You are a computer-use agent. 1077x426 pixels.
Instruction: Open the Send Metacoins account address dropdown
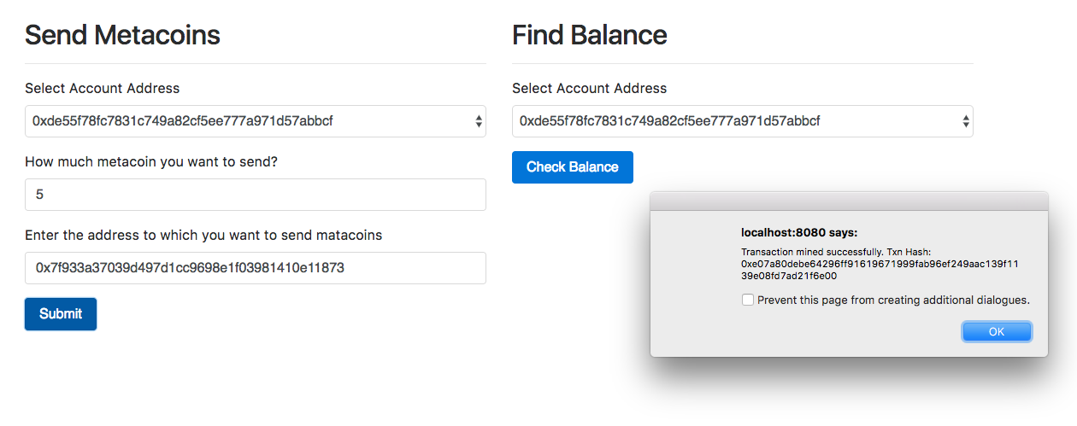255,121
